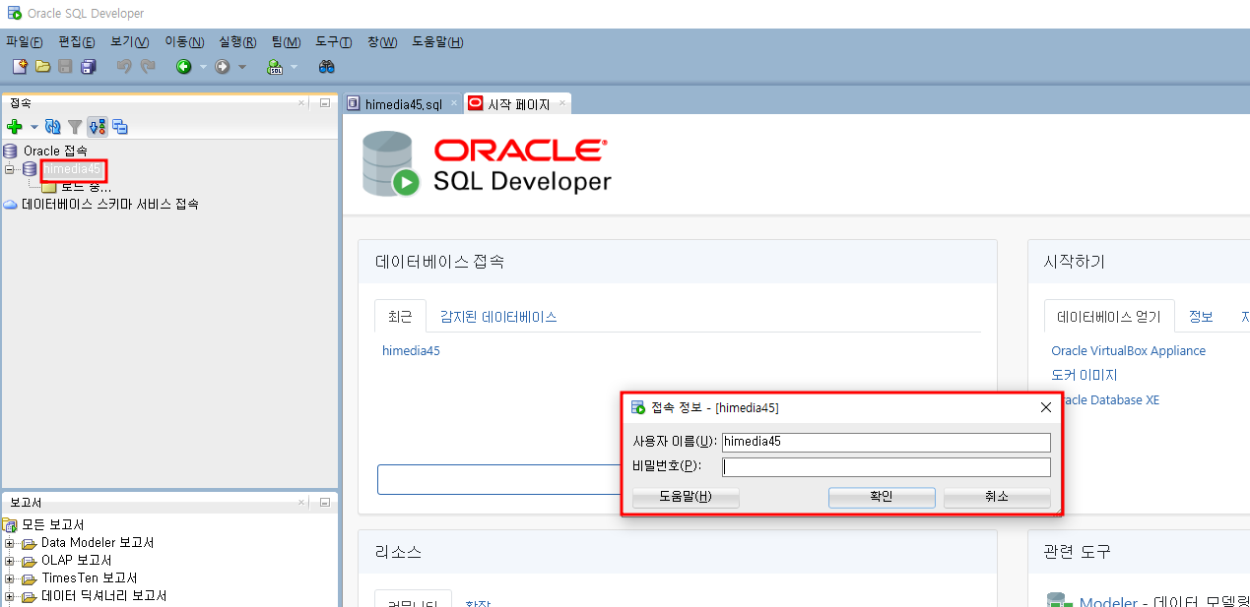The image size is (1250, 607).
Task: Click the Undo toolbar icon
Action: (124, 67)
